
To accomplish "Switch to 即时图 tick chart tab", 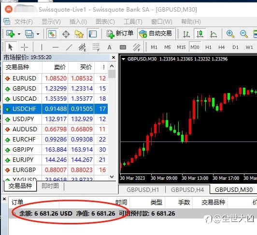I will [50, 186].
